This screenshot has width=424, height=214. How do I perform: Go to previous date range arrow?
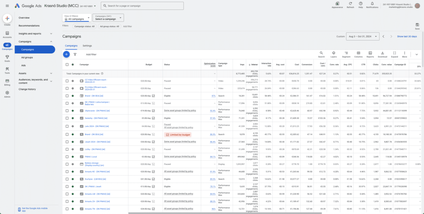[x=383, y=36]
